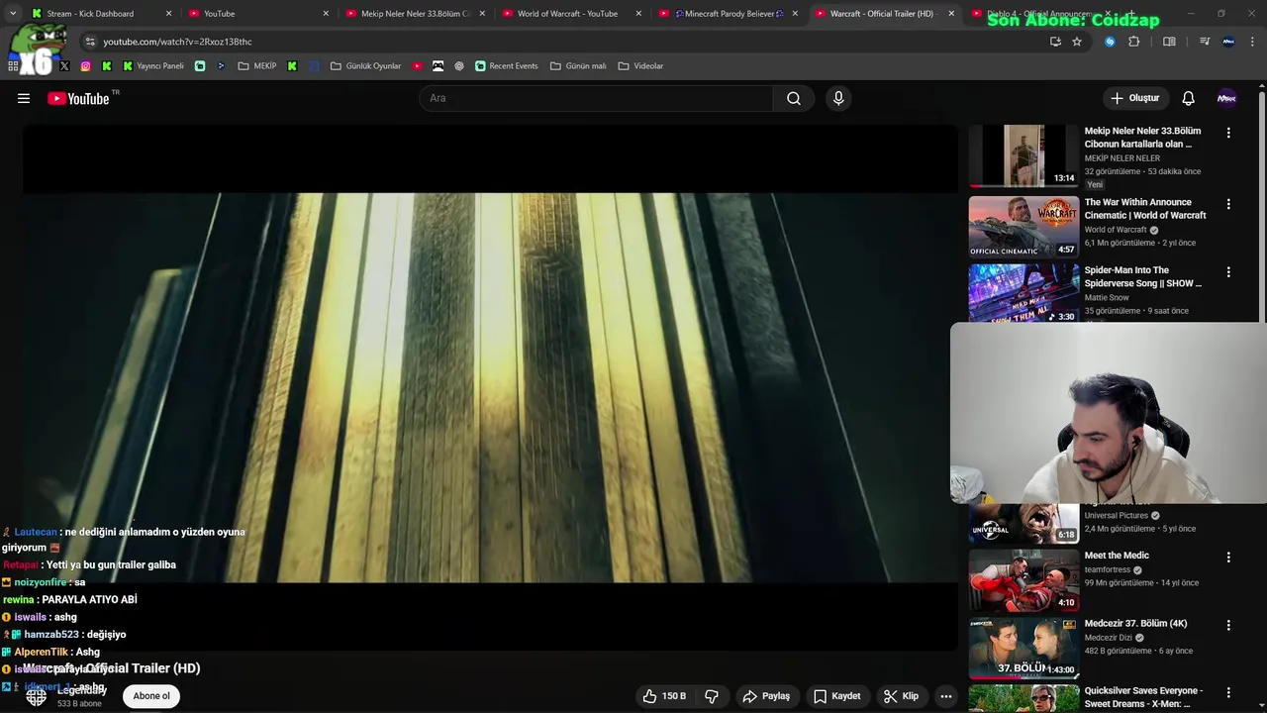Open the Günlük Oyunlar bookmarks folder

(x=365, y=66)
